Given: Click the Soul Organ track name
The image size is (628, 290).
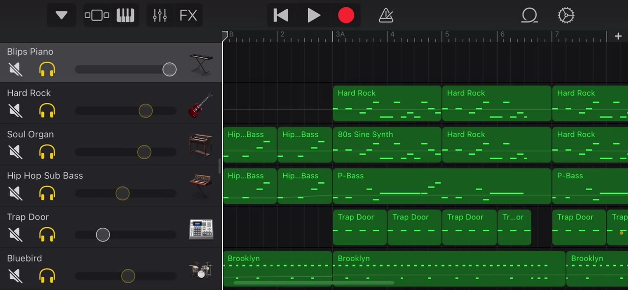Looking at the screenshot, I should click(x=30, y=134).
